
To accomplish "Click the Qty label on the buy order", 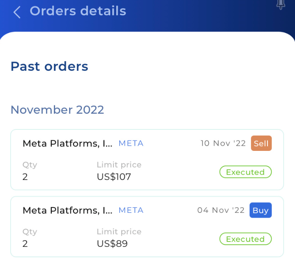I will click(30, 232).
